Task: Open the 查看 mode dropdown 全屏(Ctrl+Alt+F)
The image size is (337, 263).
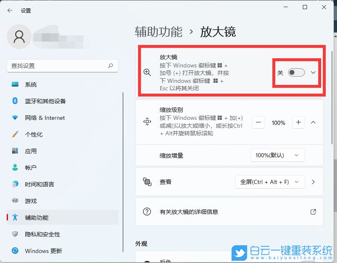Action: click(x=270, y=182)
